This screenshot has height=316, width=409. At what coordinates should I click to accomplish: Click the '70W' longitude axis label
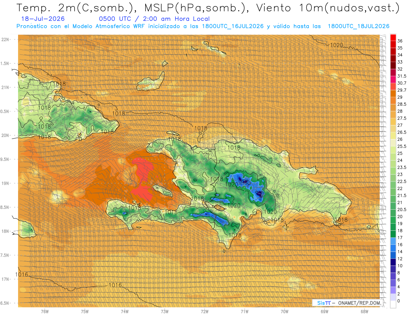285,311
